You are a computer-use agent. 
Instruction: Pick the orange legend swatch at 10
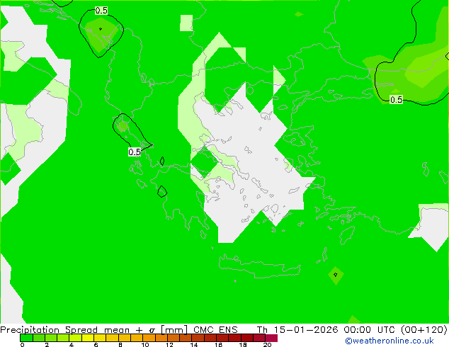149,338
